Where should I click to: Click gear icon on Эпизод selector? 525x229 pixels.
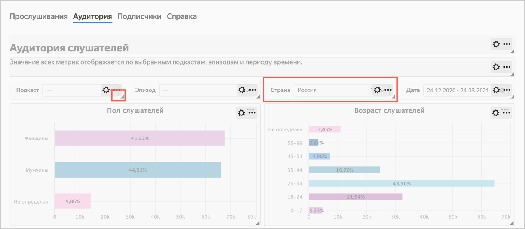[x=242, y=90]
